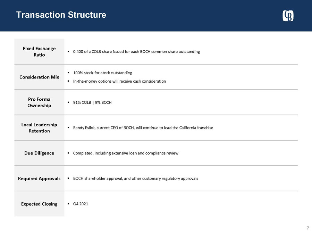Select the Randy Eslick leadership sentence
This screenshot has width=312, height=234.
143,128
